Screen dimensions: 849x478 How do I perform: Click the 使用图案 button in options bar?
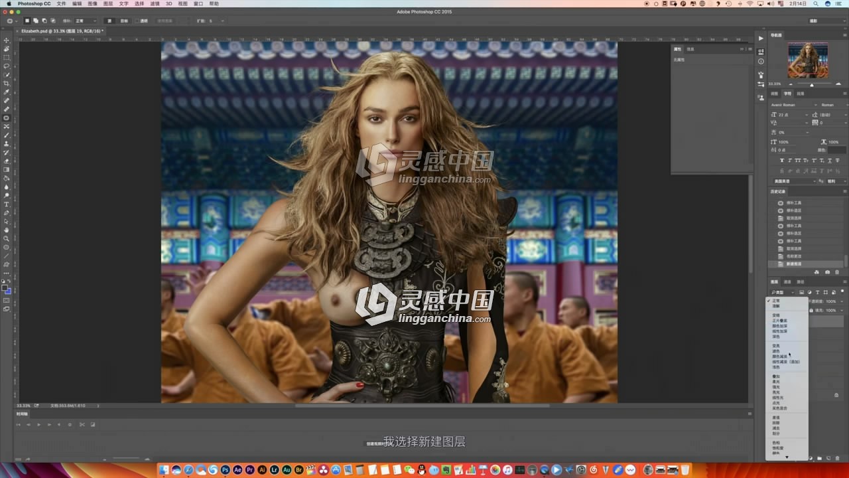(164, 21)
